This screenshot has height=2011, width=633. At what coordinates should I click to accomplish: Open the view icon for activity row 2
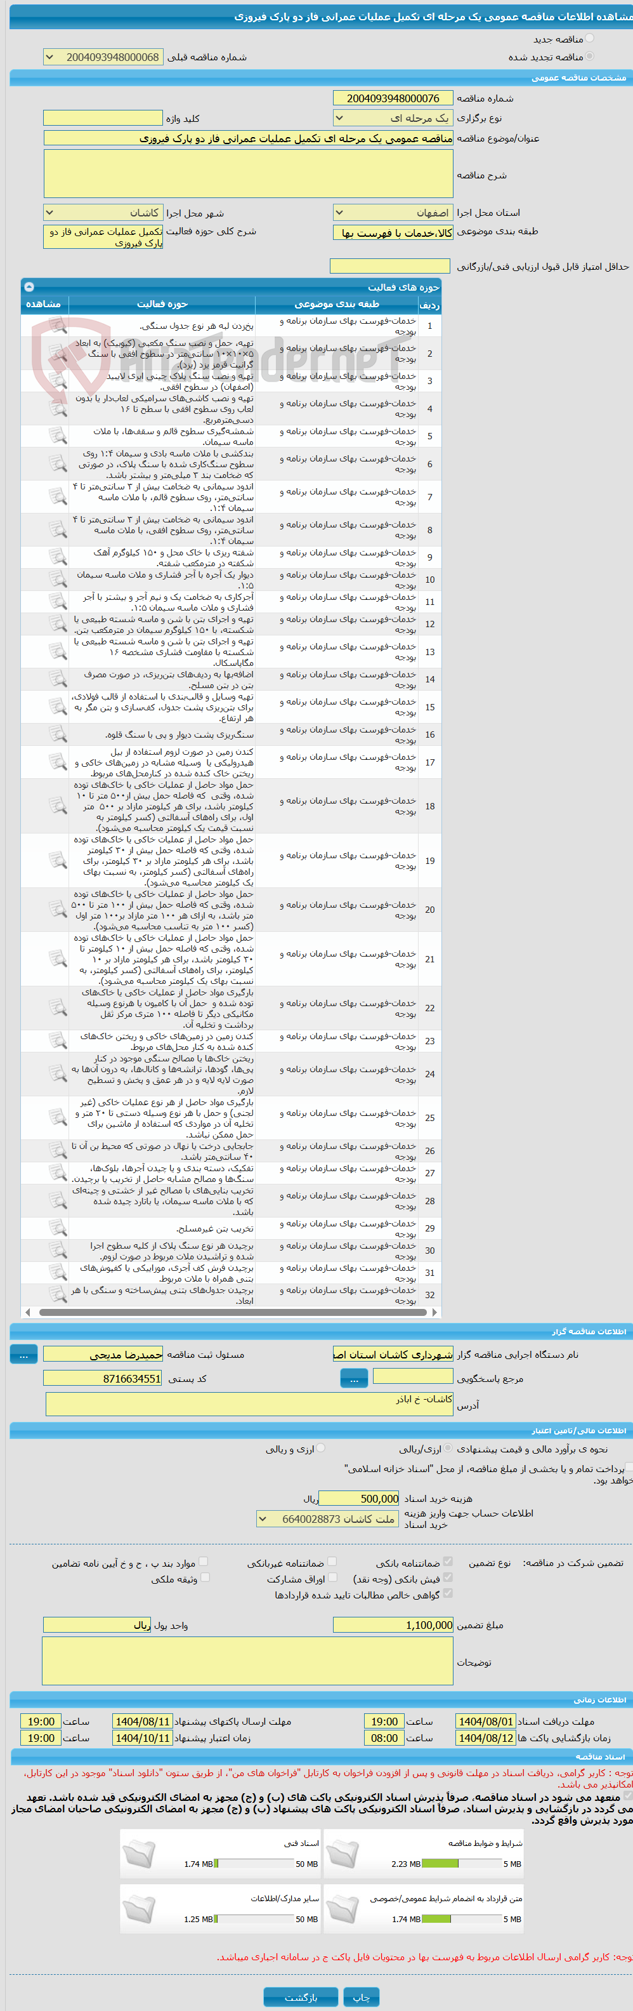[x=57, y=353]
